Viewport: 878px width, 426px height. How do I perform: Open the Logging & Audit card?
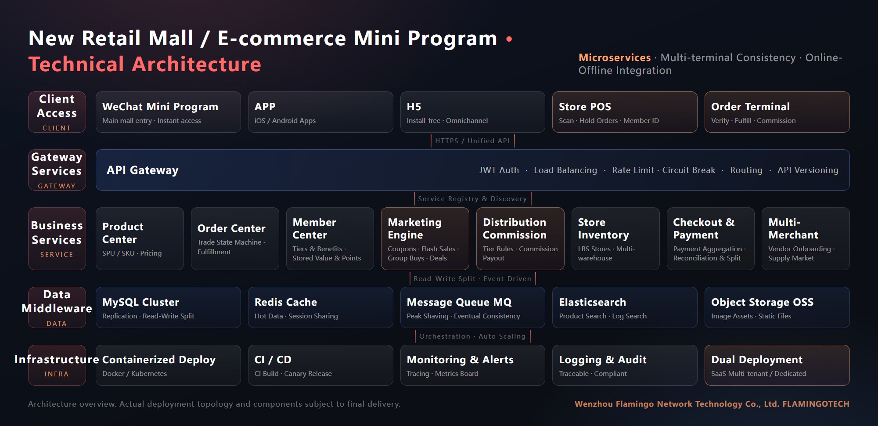[625, 365]
